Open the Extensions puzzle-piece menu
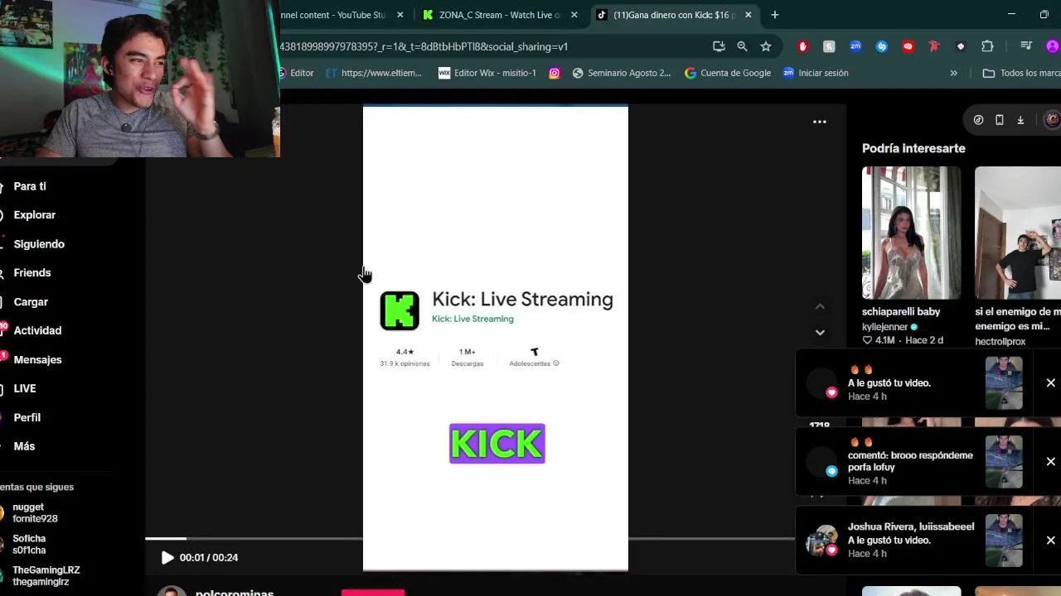Screen dimensions: 1061x596 tap(987, 46)
